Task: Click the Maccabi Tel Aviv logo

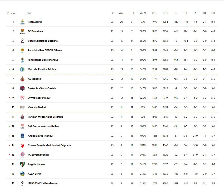Action: pos(22,69)
